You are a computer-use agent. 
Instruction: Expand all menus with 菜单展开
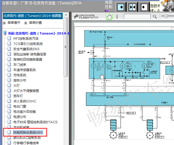pos(14,23)
